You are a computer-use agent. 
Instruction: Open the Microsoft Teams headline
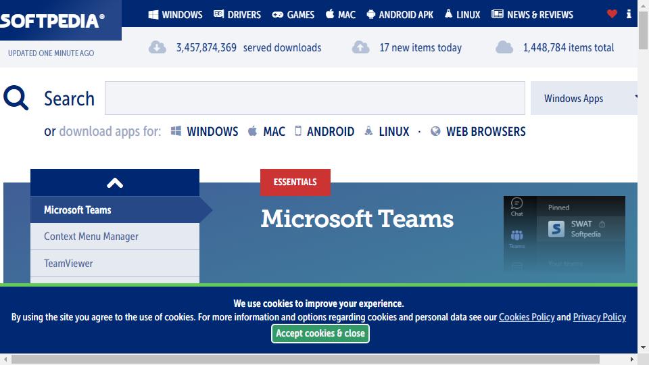(357, 218)
